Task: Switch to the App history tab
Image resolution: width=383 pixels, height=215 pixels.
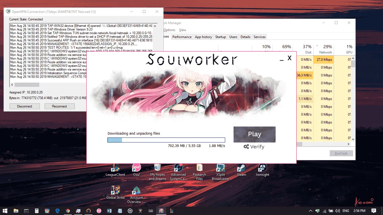Action: pos(203,37)
